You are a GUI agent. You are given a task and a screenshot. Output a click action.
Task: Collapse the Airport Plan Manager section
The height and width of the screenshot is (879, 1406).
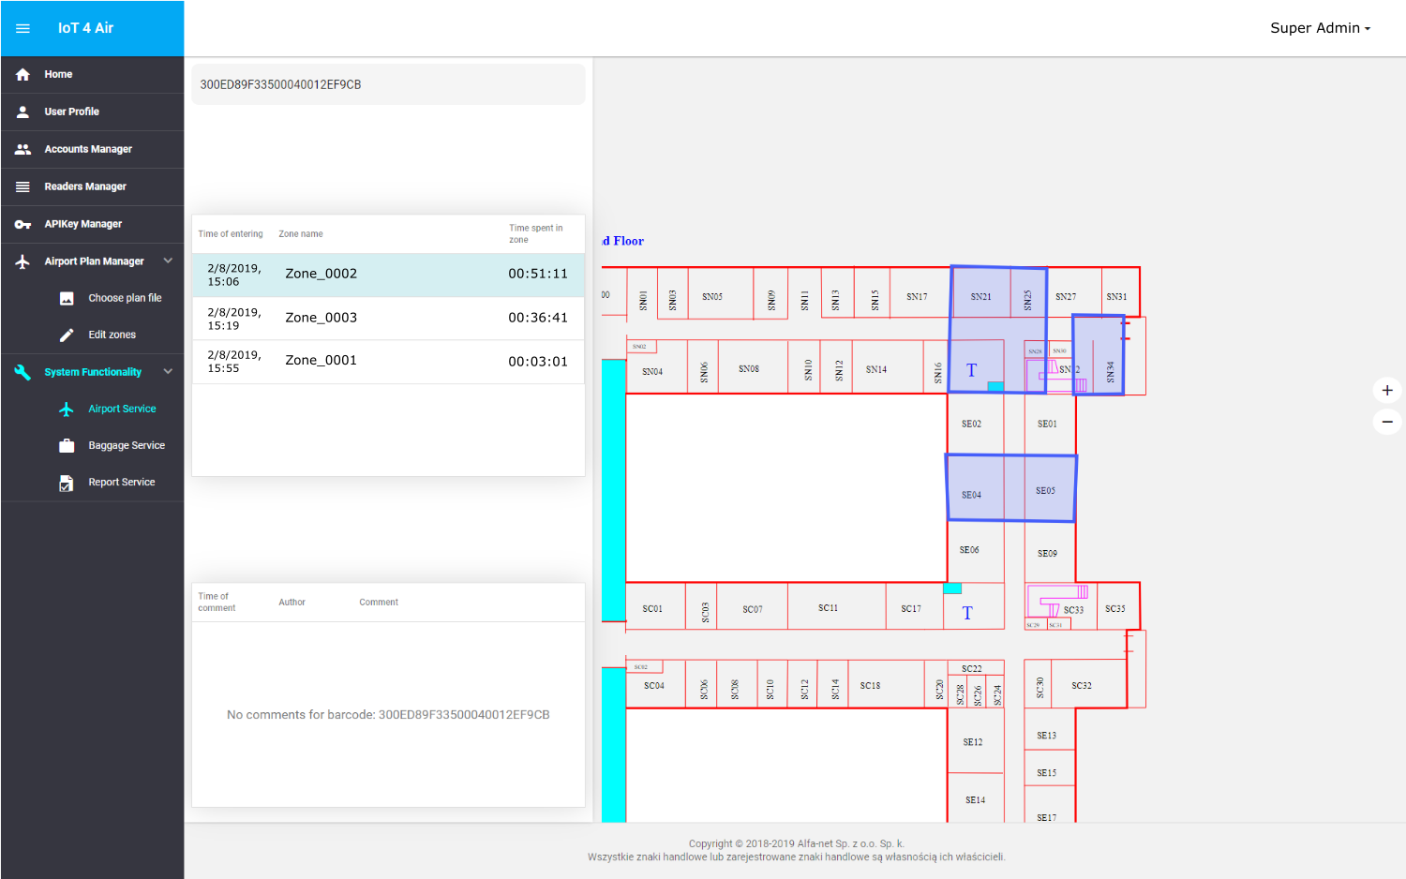tap(168, 261)
